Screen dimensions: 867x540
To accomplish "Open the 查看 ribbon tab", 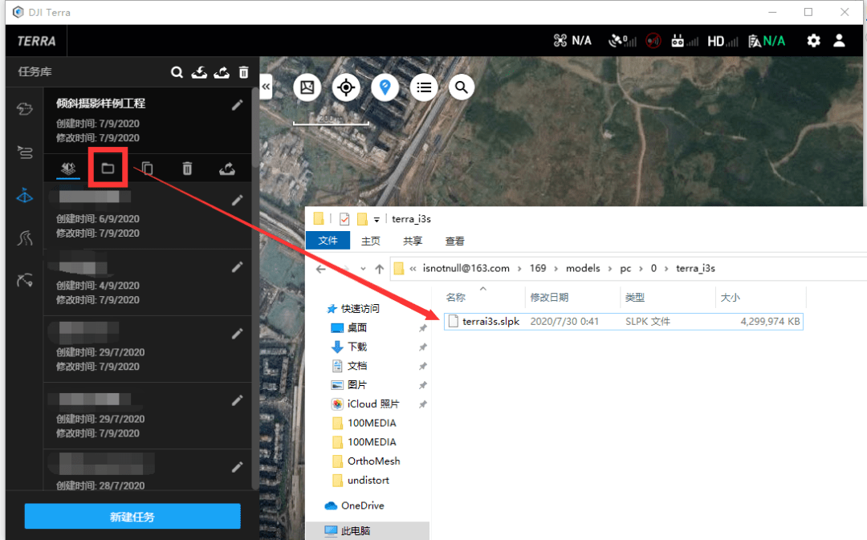I will tap(454, 241).
